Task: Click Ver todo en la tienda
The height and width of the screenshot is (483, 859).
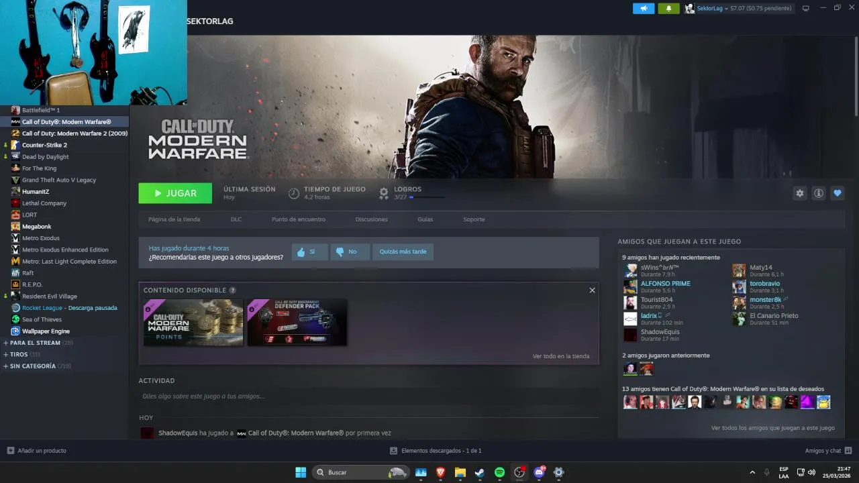Action: point(561,356)
